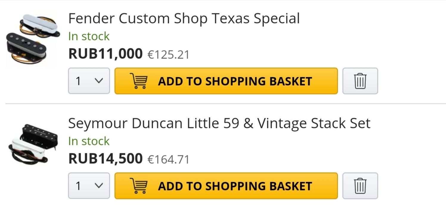Delete Fender Texas Special with trash icon
The width and height of the screenshot is (446, 205).
[x=360, y=81]
